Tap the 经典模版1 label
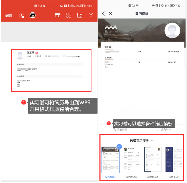Viewport: 187px width, 183px height. tap(110, 177)
